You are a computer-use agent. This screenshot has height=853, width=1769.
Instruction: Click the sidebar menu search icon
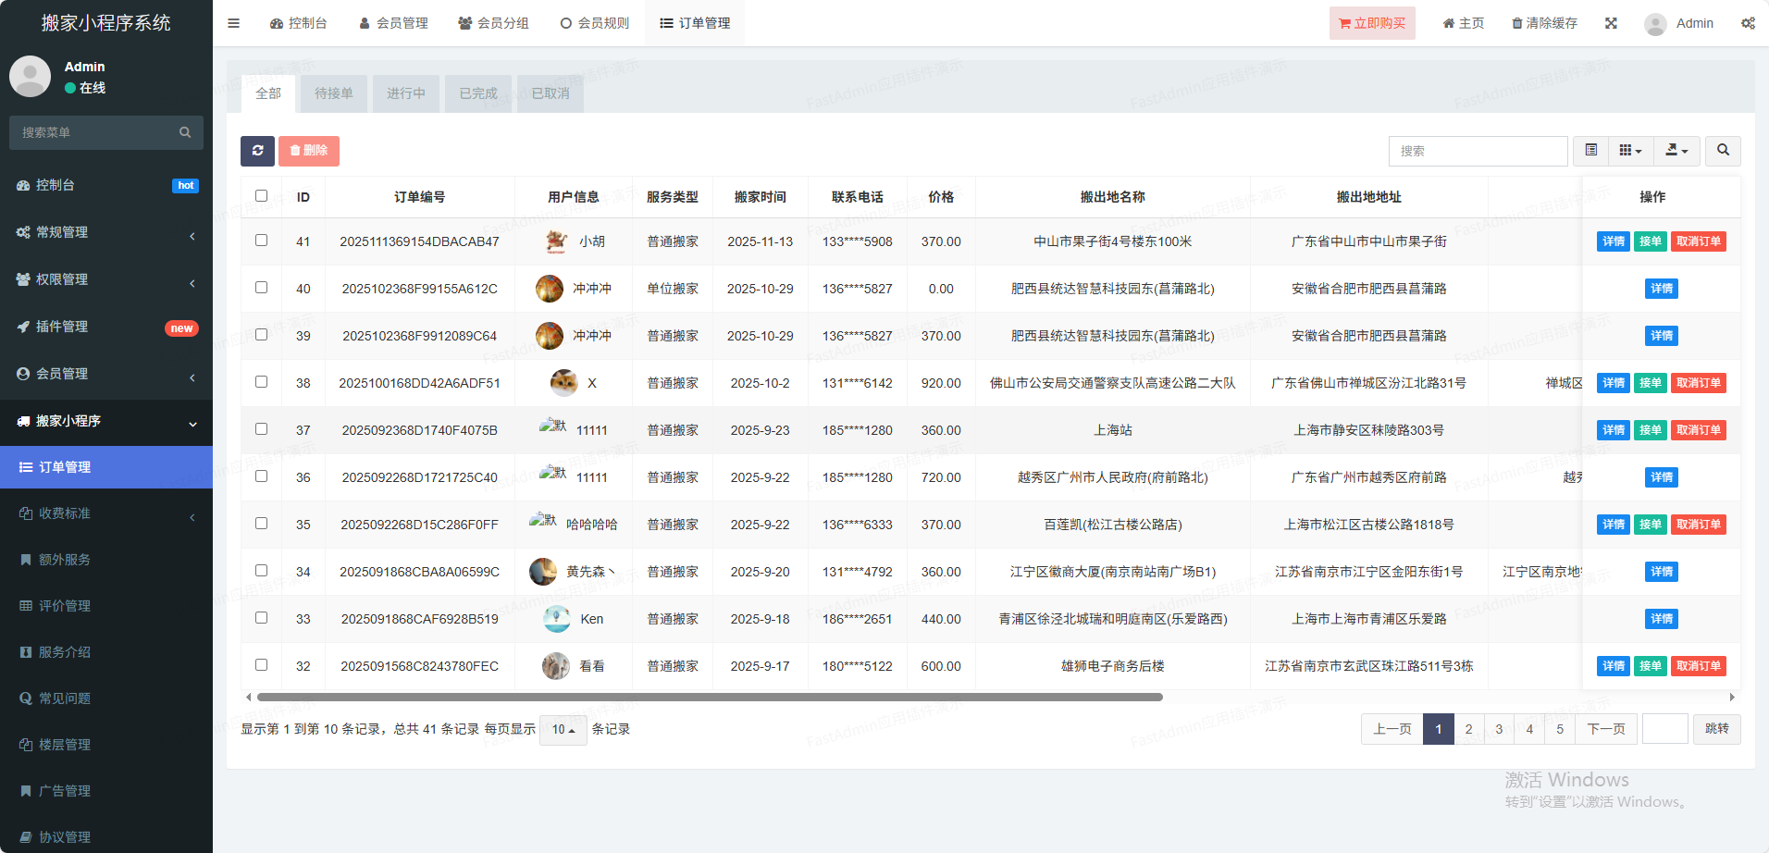[x=185, y=132]
